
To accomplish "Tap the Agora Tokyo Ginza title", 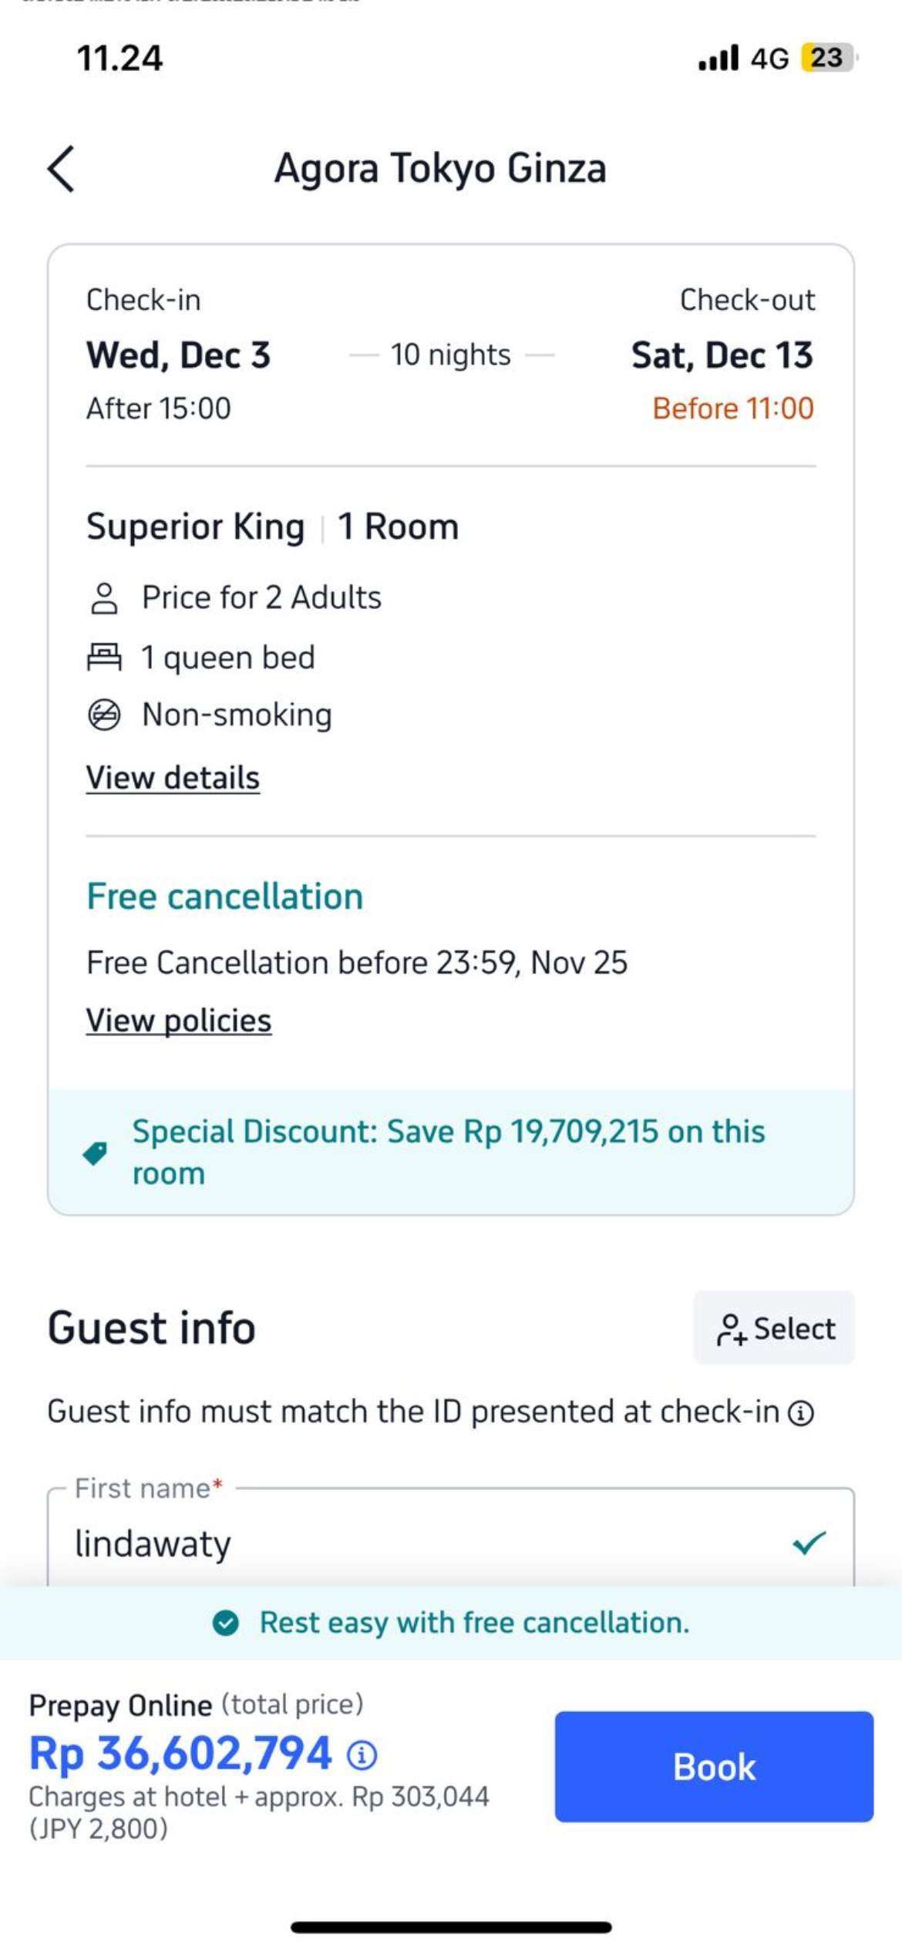I will (x=440, y=169).
